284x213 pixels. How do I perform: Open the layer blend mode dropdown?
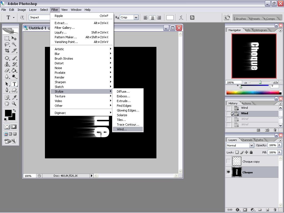252,145
